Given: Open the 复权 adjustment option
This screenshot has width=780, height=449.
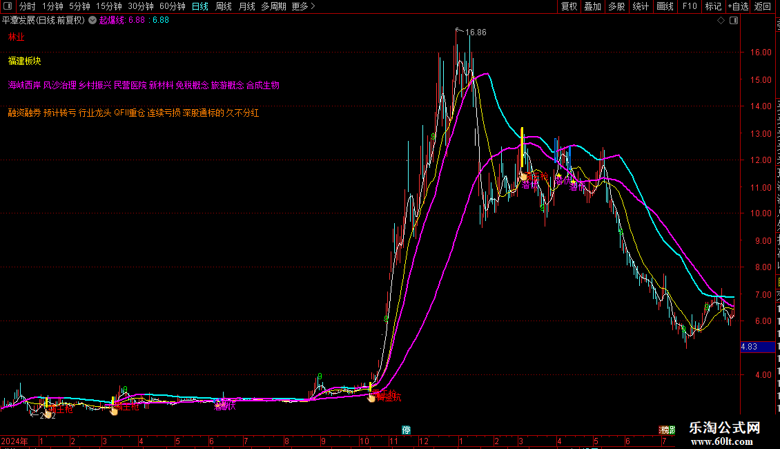Looking at the screenshot, I should pyautogui.click(x=569, y=6).
